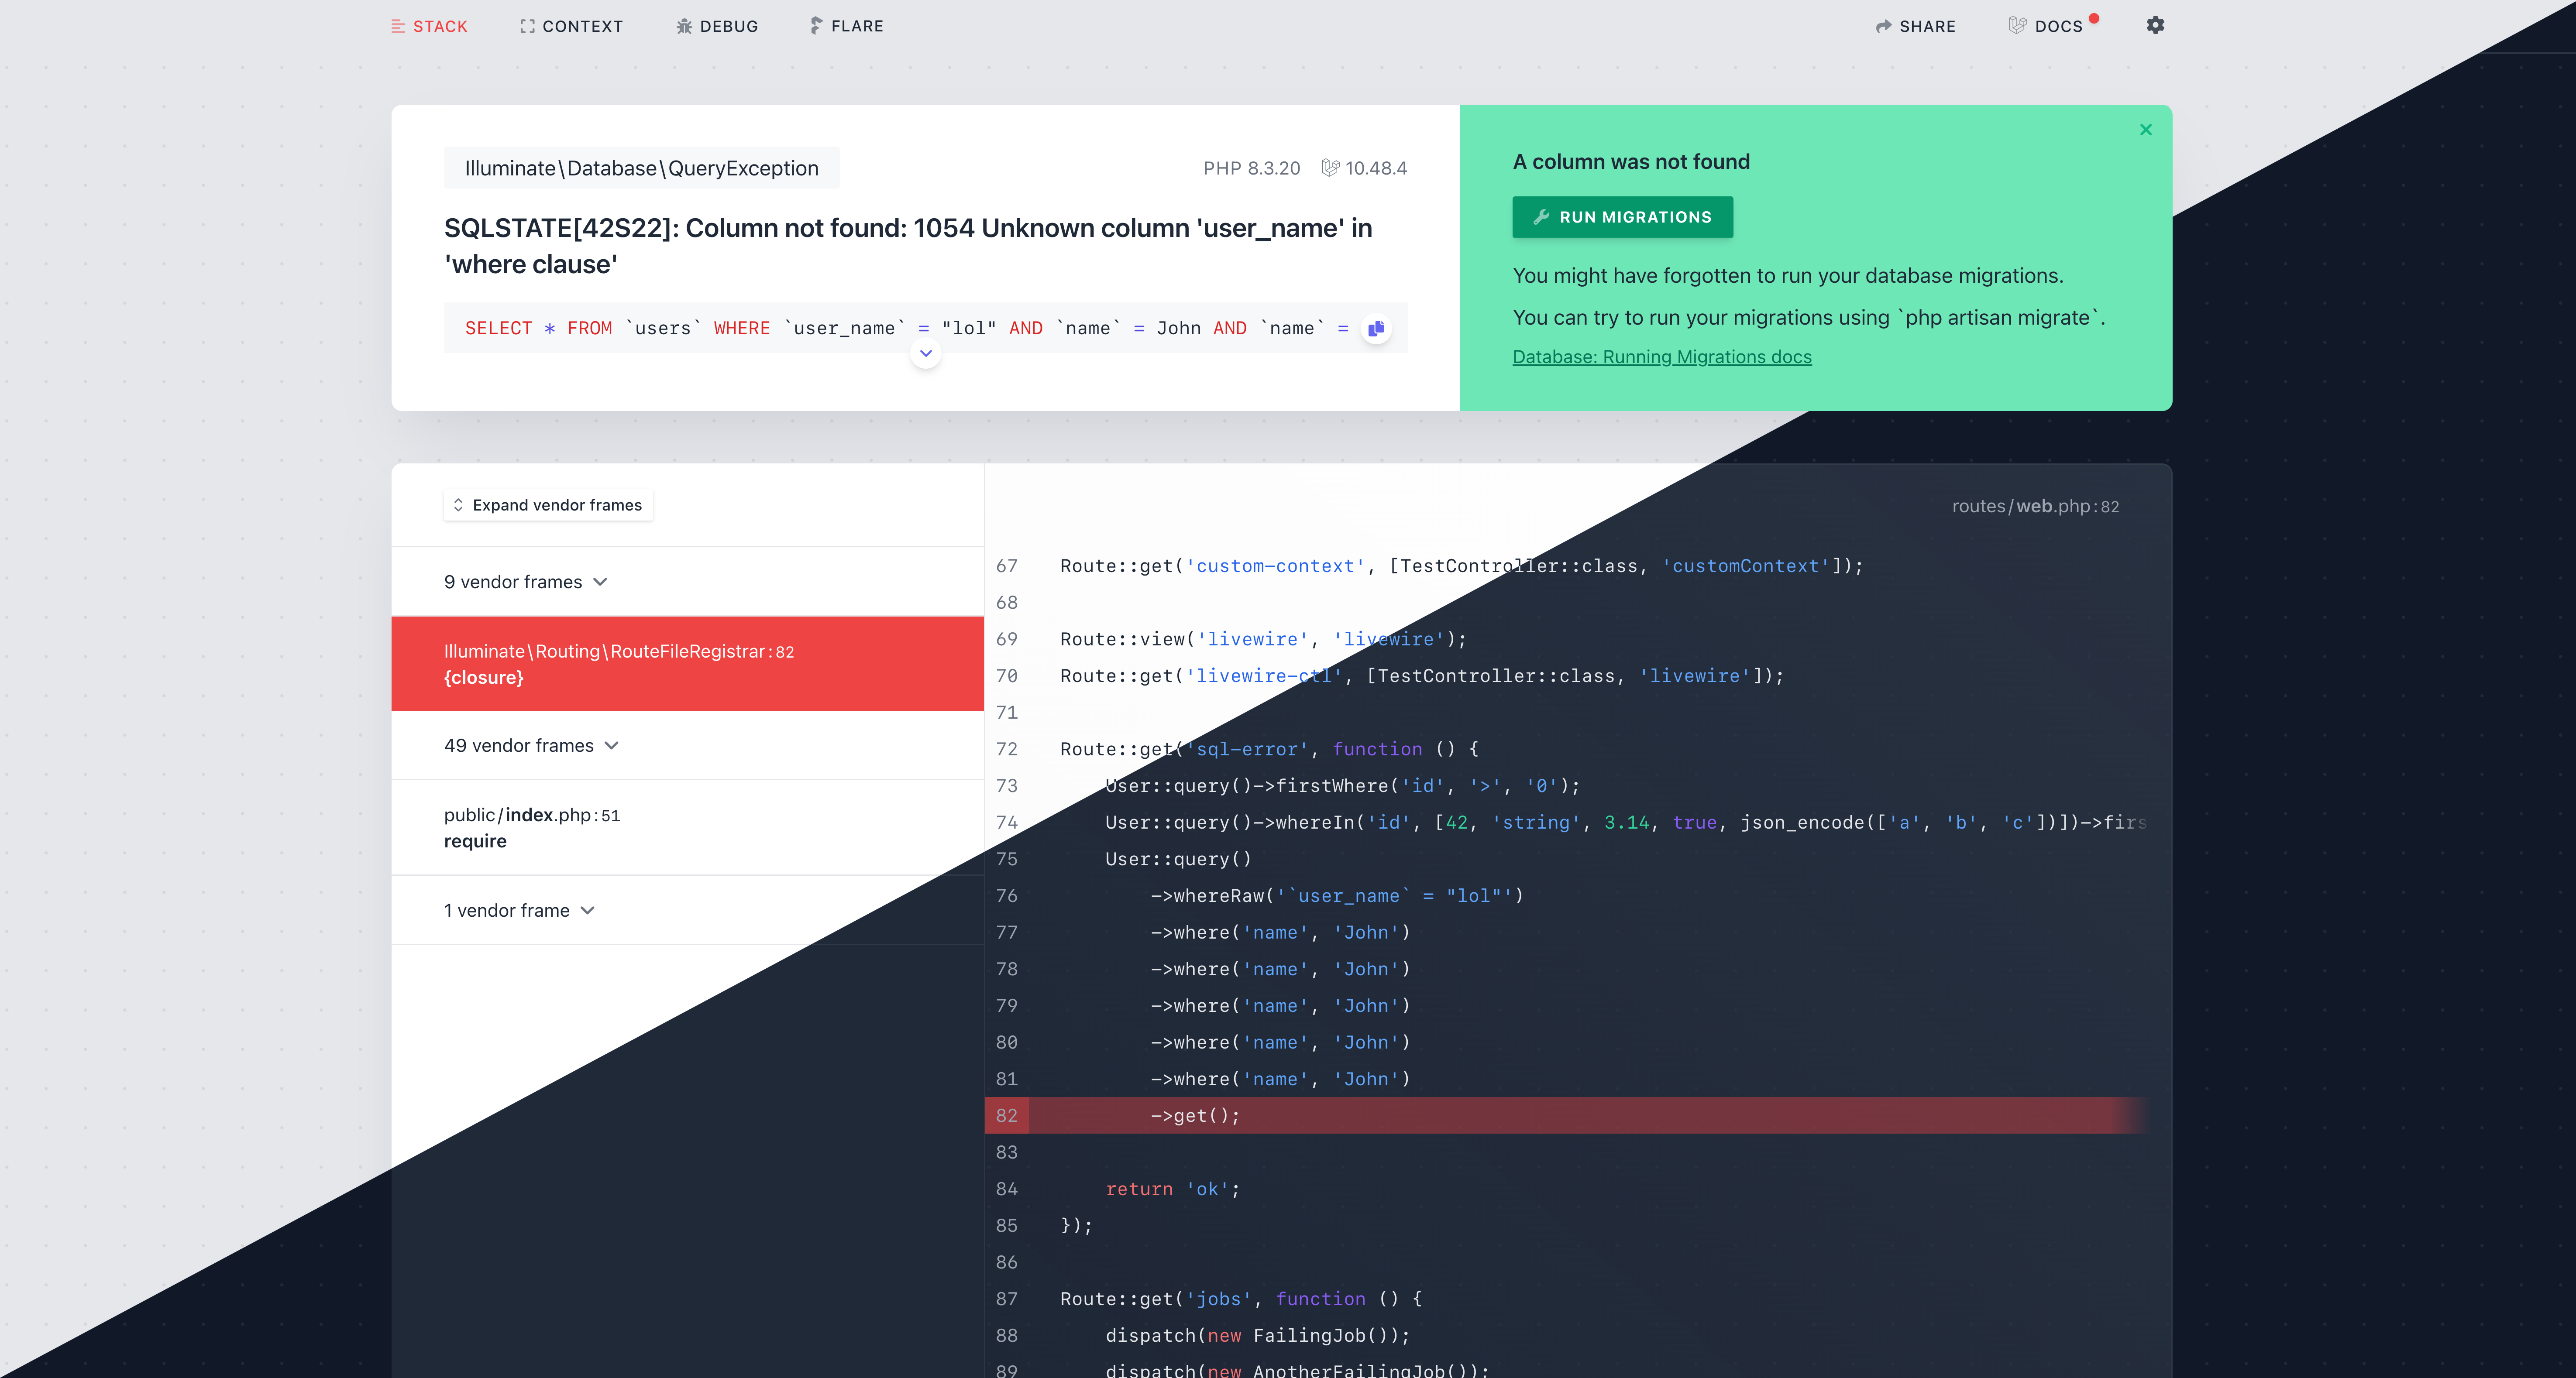The width and height of the screenshot is (2576, 1378).
Task: Toggle Expand vendor frames button
Action: pyautogui.click(x=547, y=504)
